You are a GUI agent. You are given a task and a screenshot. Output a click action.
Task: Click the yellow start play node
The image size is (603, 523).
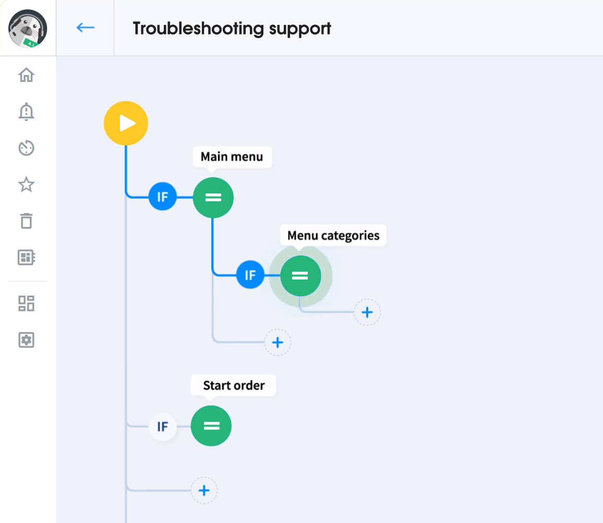click(126, 124)
